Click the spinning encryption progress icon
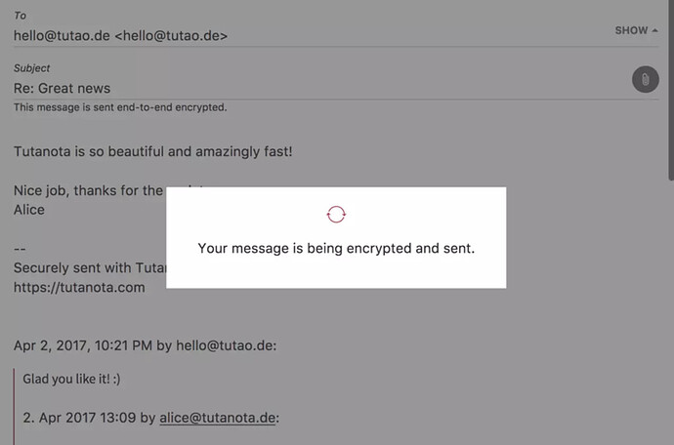This screenshot has height=445, width=674. coord(336,215)
